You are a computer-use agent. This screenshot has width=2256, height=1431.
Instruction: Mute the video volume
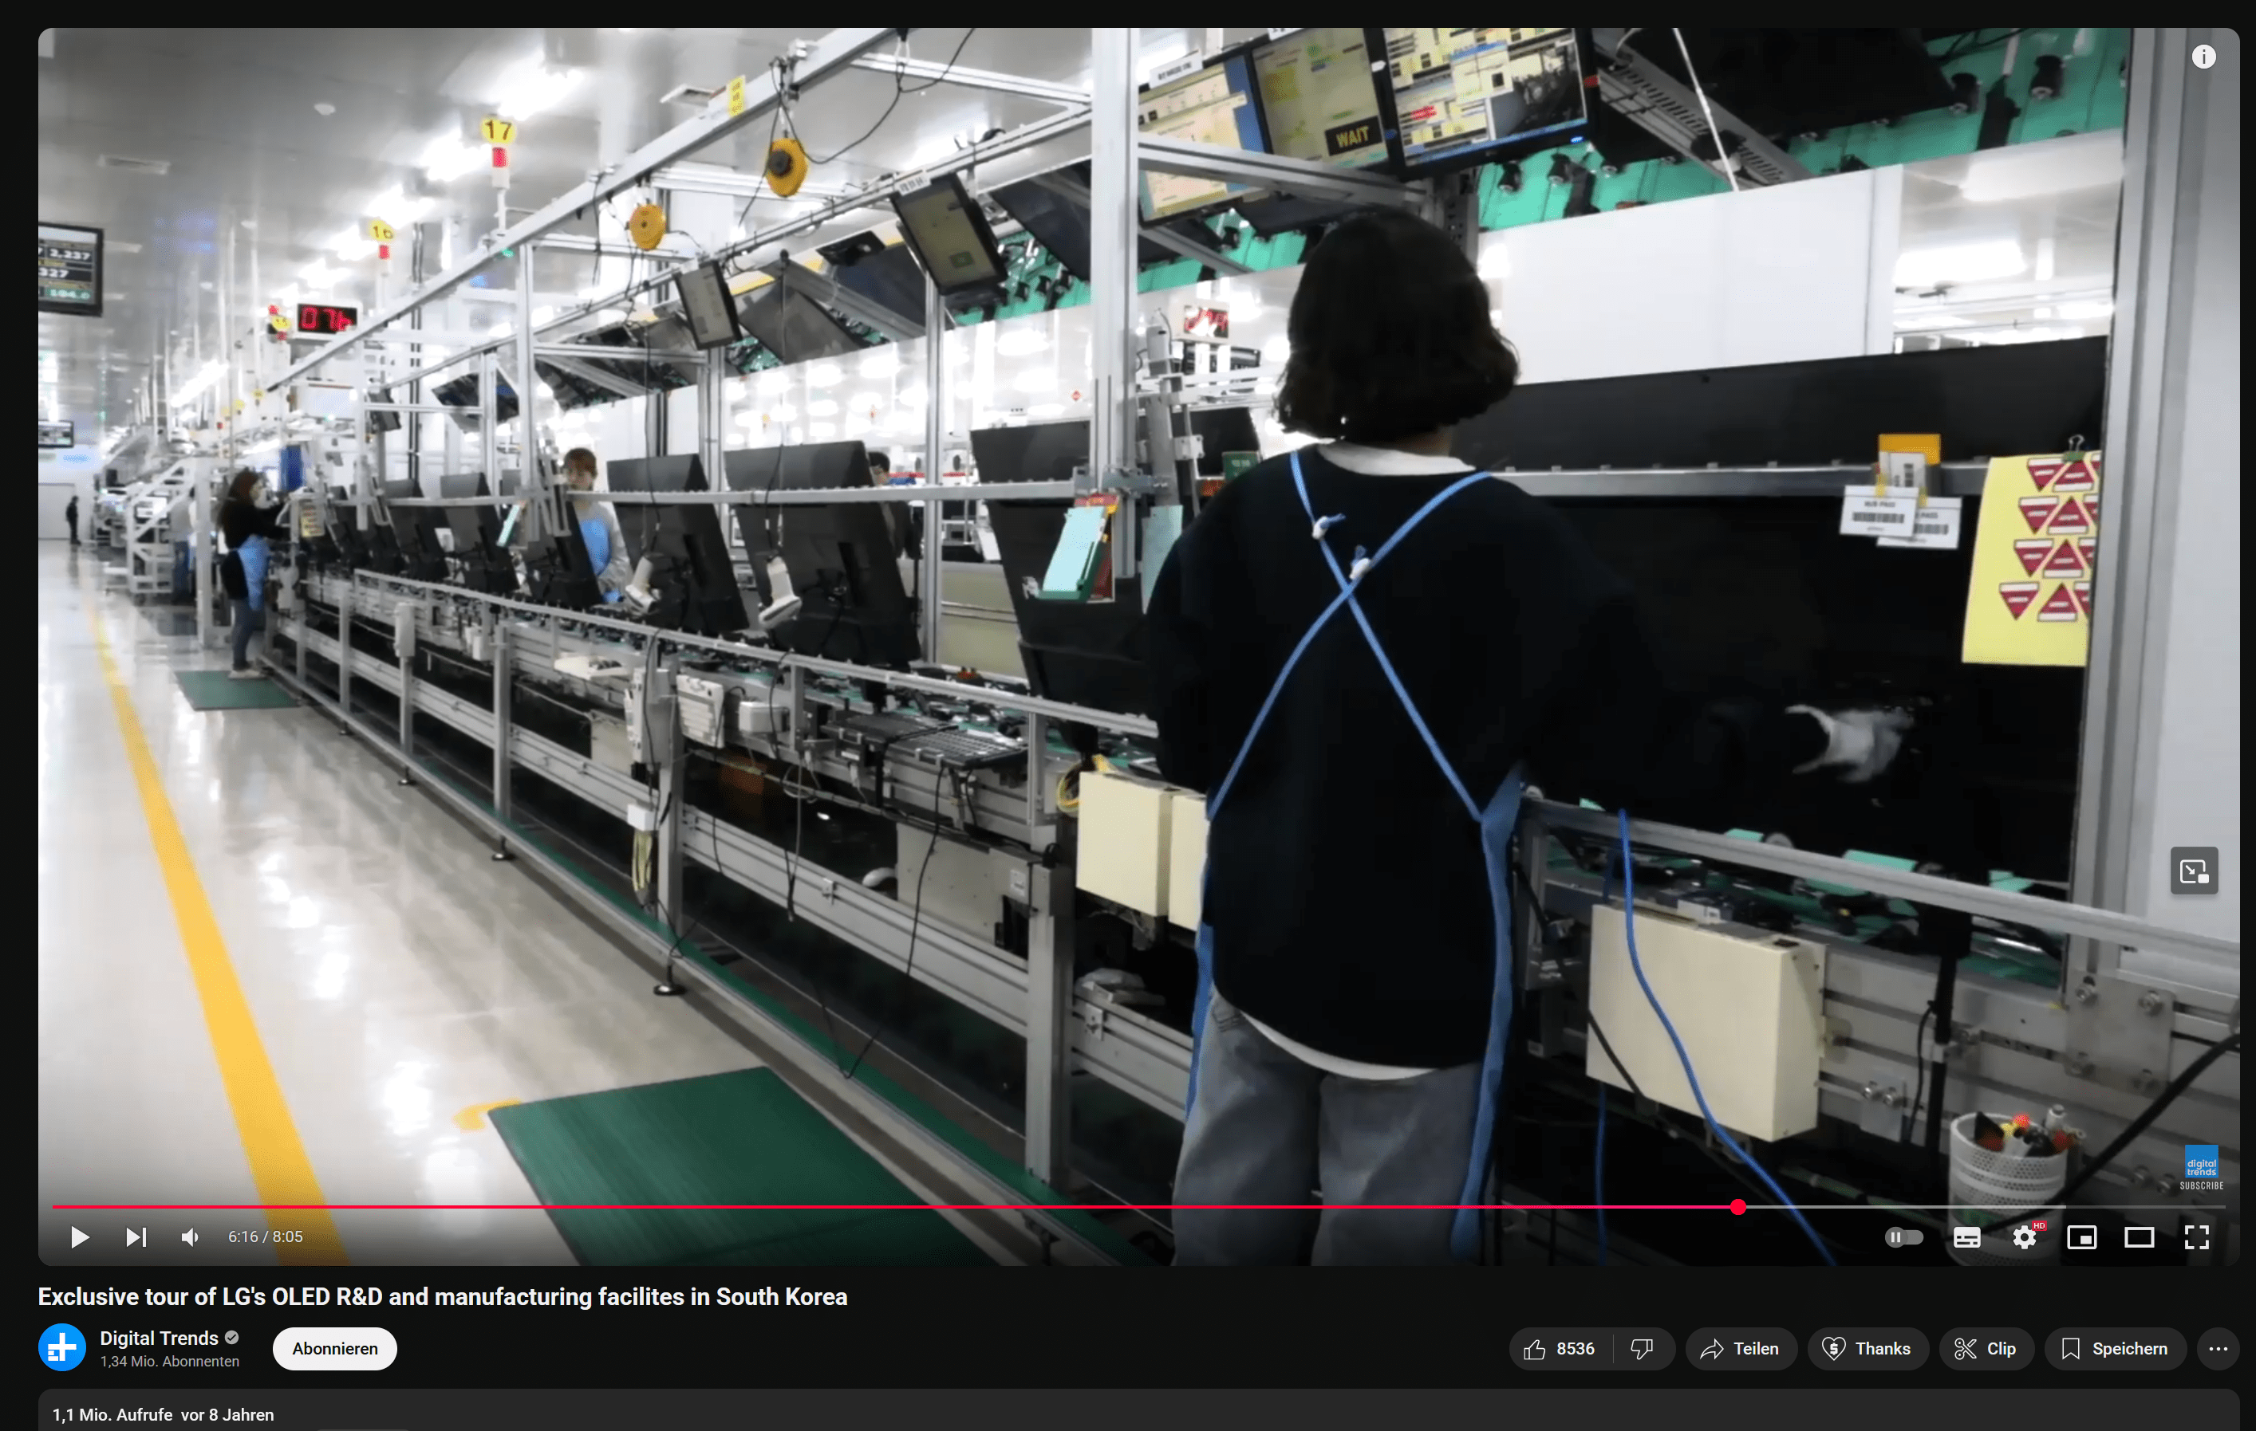coord(190,1237)
